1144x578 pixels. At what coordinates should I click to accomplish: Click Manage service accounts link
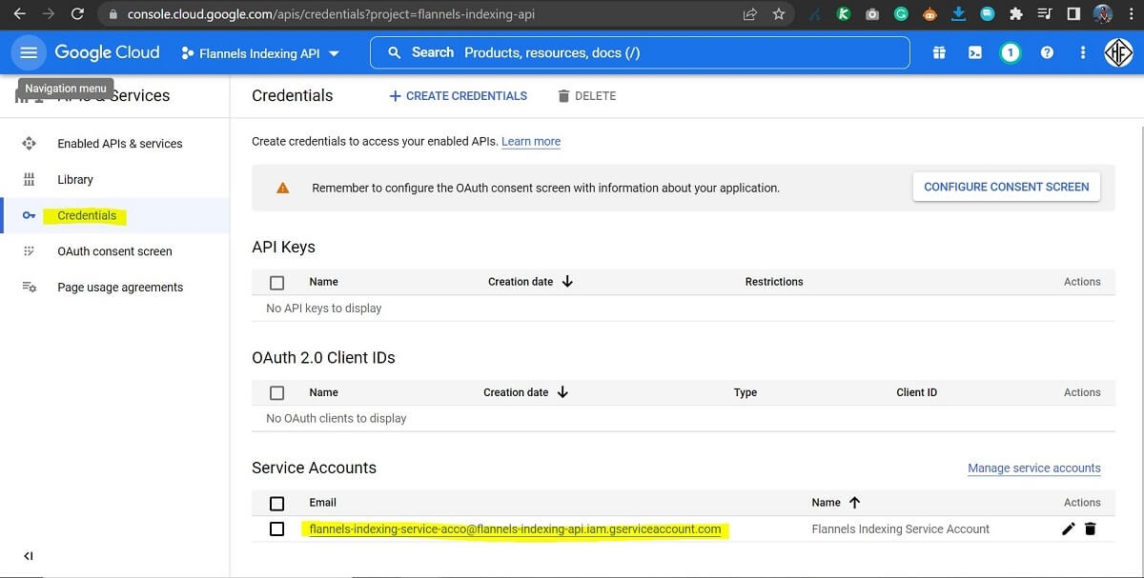(1034, 468)
